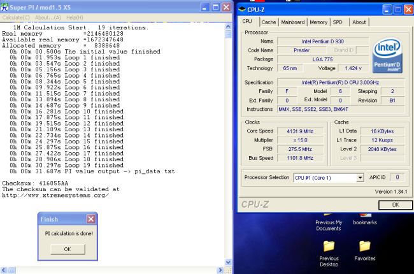Click the L1 Trace value 12 Kuops

click(x=382, y=140)
